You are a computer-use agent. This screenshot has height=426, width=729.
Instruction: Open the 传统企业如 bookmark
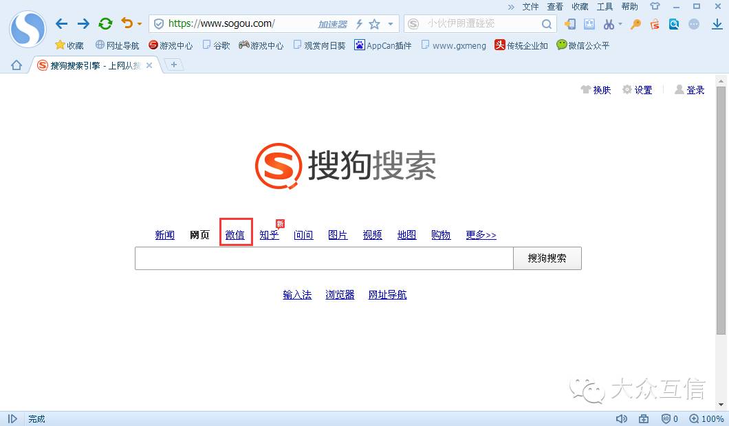click(521, 45)
